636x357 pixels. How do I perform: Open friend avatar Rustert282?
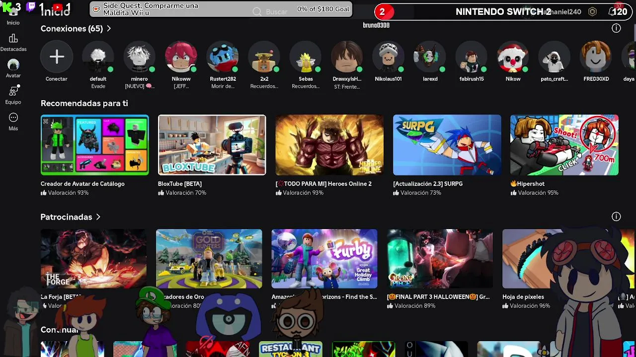(223, 57)
